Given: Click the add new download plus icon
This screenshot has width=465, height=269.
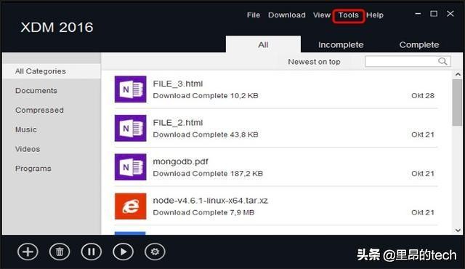Looking at the screenshot, I should 28,252.
